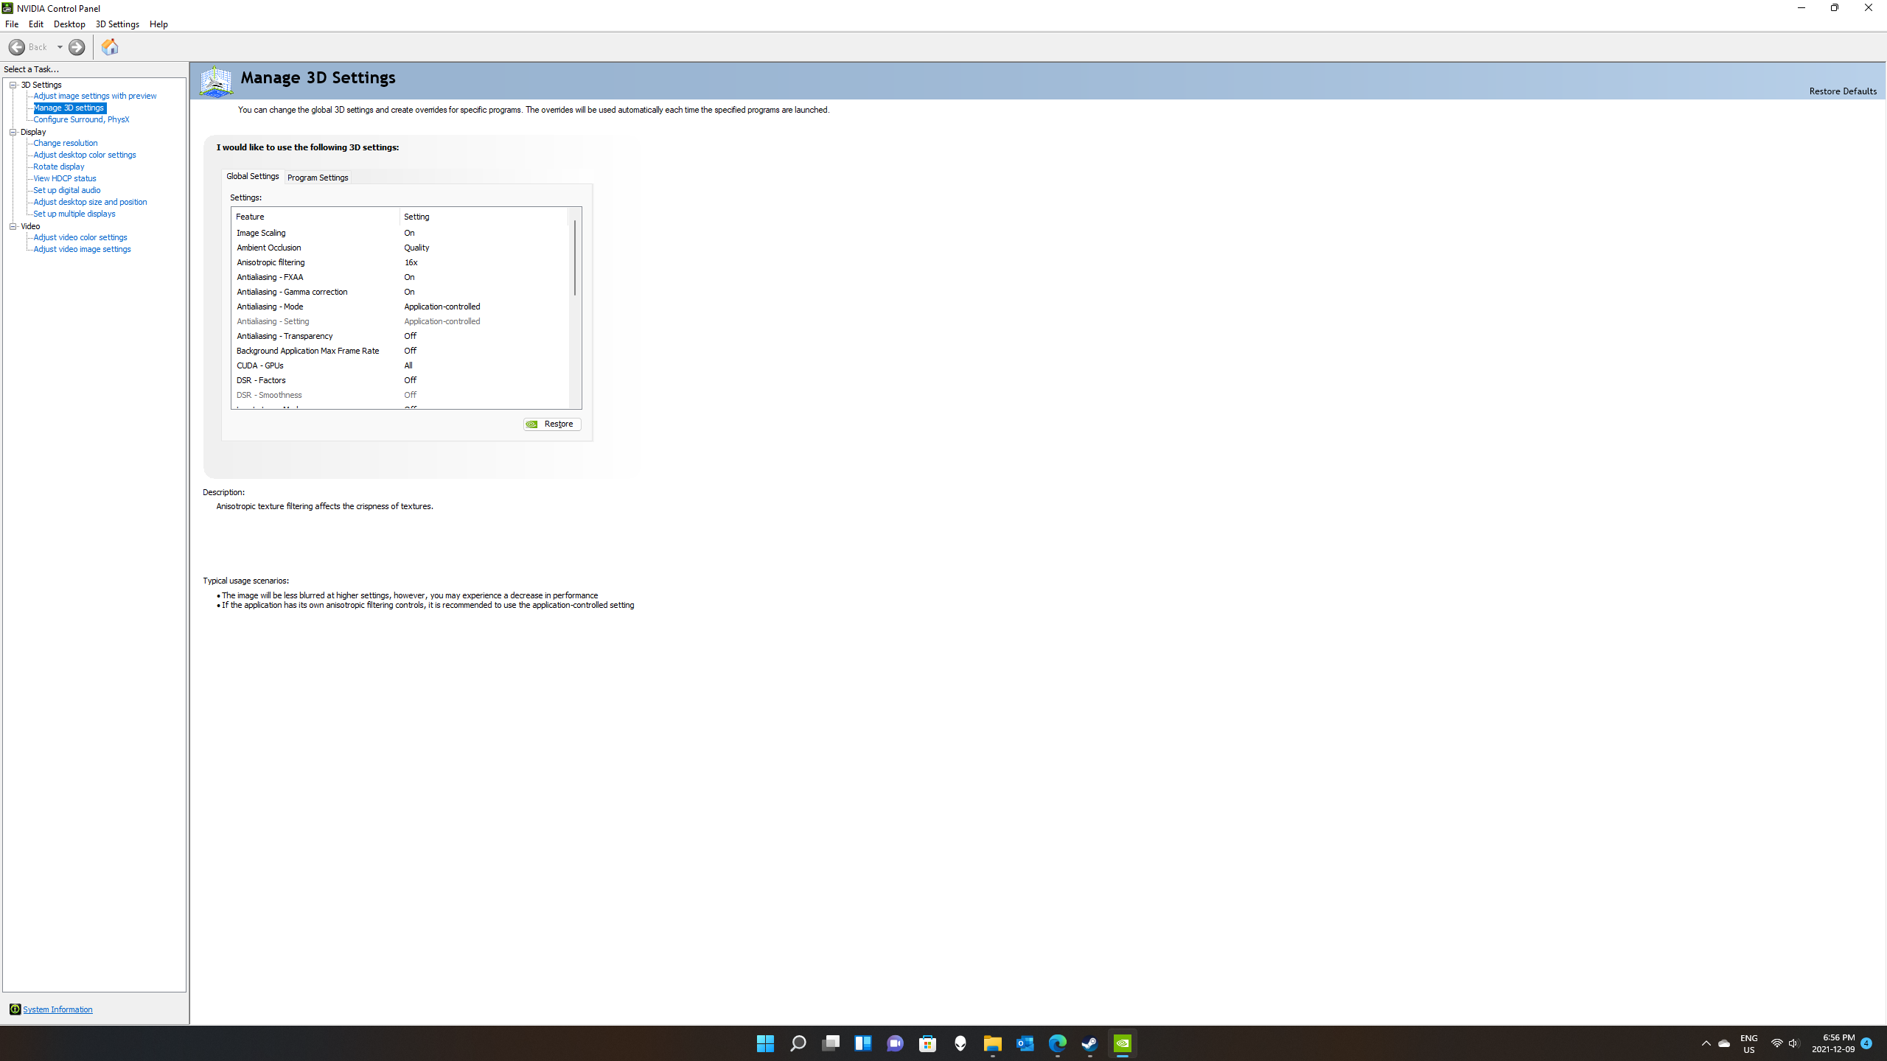Collapse the Display tree node
Image resolution: width=1887 pixels, height=1061 pixels.
click(x=13, y=132)
